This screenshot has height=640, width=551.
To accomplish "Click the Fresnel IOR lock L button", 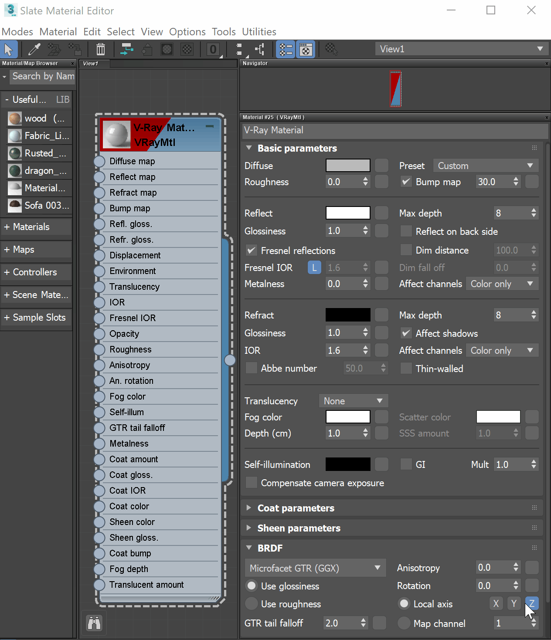I will (x=314, y=268).
